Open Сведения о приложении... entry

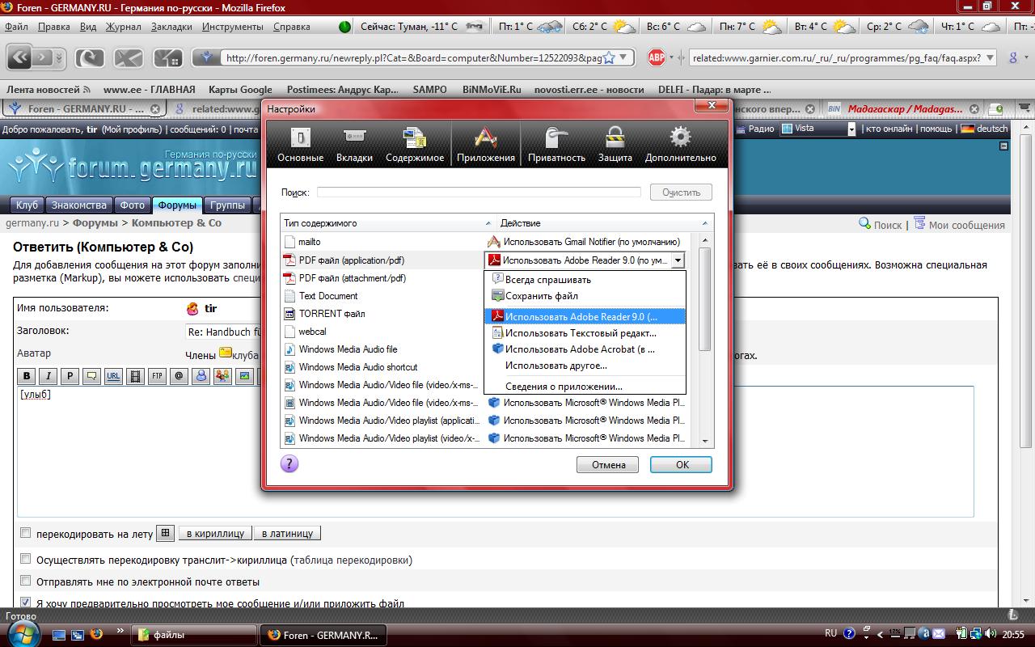click(585, 387)
